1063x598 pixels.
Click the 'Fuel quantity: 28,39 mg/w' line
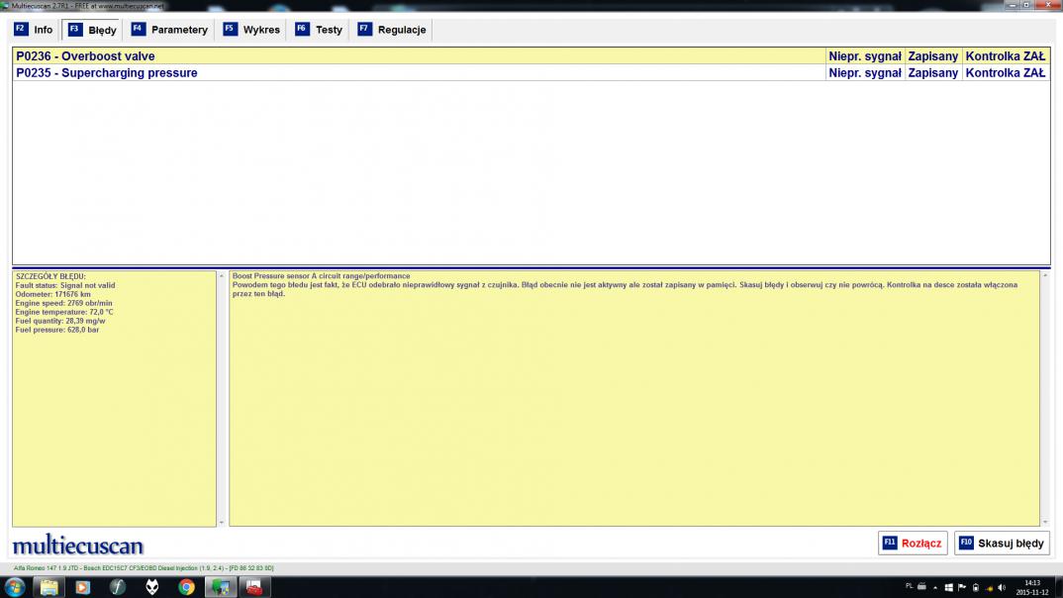(60, 321)
